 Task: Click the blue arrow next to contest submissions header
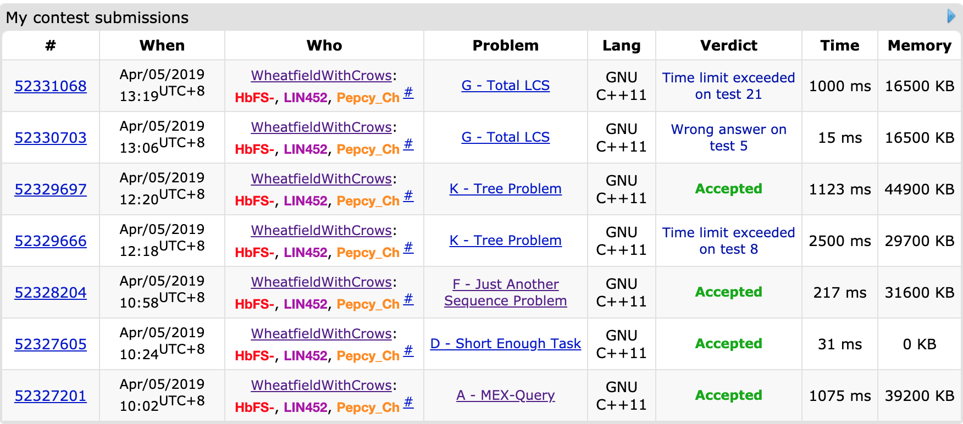click(x=951, y=16)
